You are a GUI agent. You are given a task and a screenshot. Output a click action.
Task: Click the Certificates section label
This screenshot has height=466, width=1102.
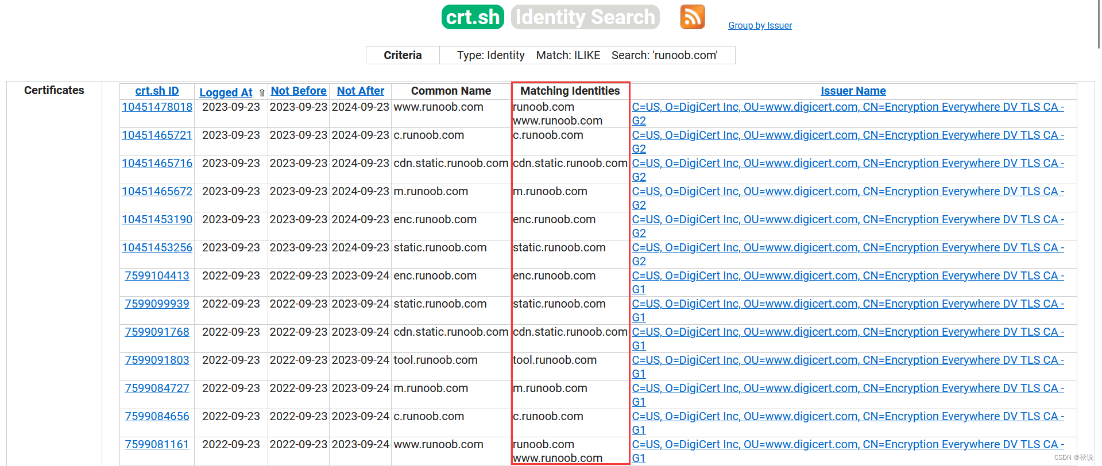(54, 90)
